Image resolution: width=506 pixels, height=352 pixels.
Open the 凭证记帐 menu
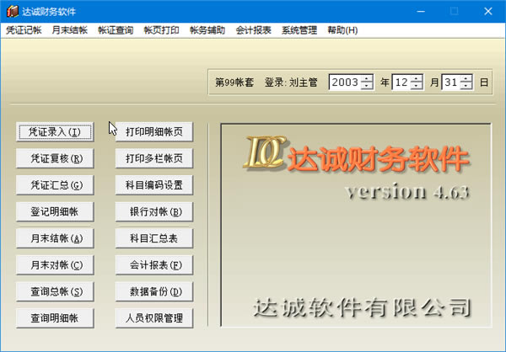pyautogui.click(x=23, y=30)
